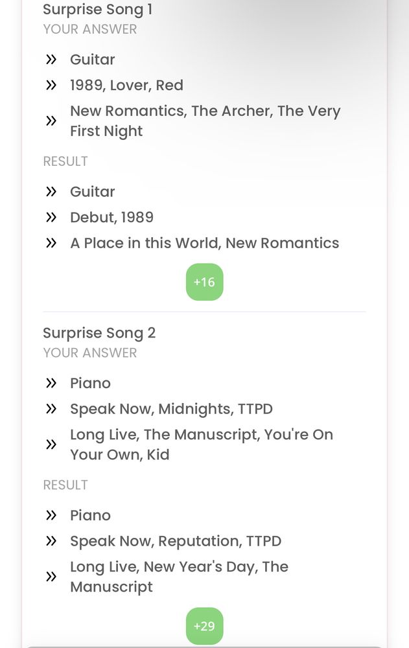Click YOUR ANSWER label under Surprise Song 1

89,29
